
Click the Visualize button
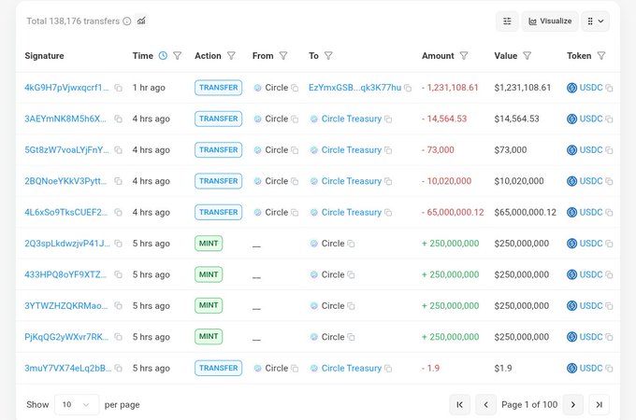coord(550,21)
